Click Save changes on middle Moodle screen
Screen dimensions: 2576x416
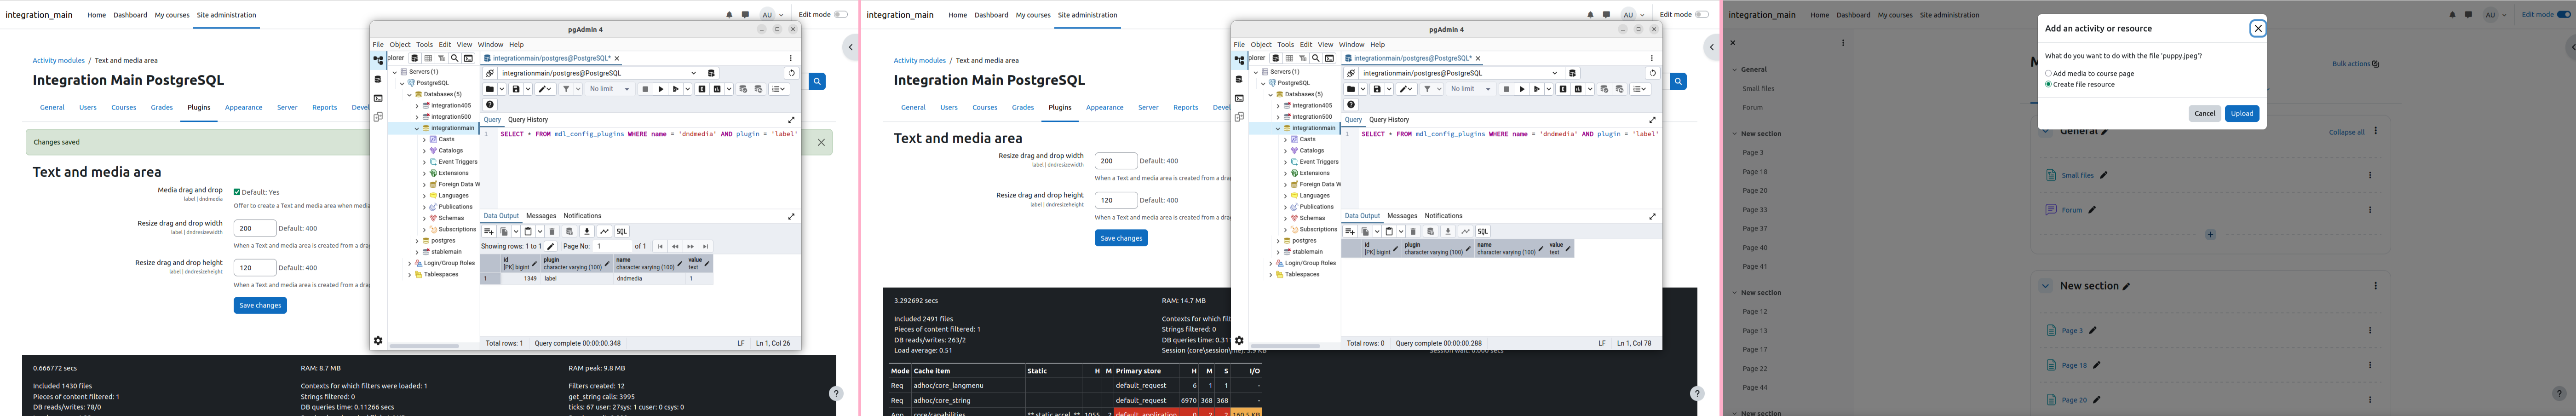[x=1121, y=238]
